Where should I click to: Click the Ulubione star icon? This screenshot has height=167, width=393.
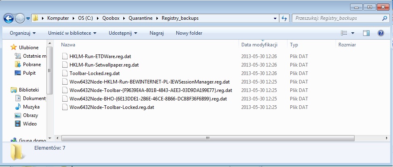13,47
